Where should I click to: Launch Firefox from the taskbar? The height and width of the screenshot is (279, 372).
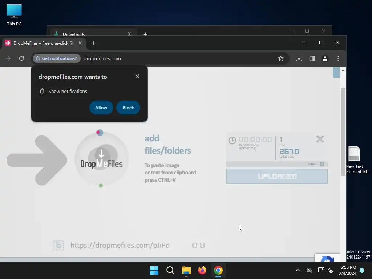(202, 270)
